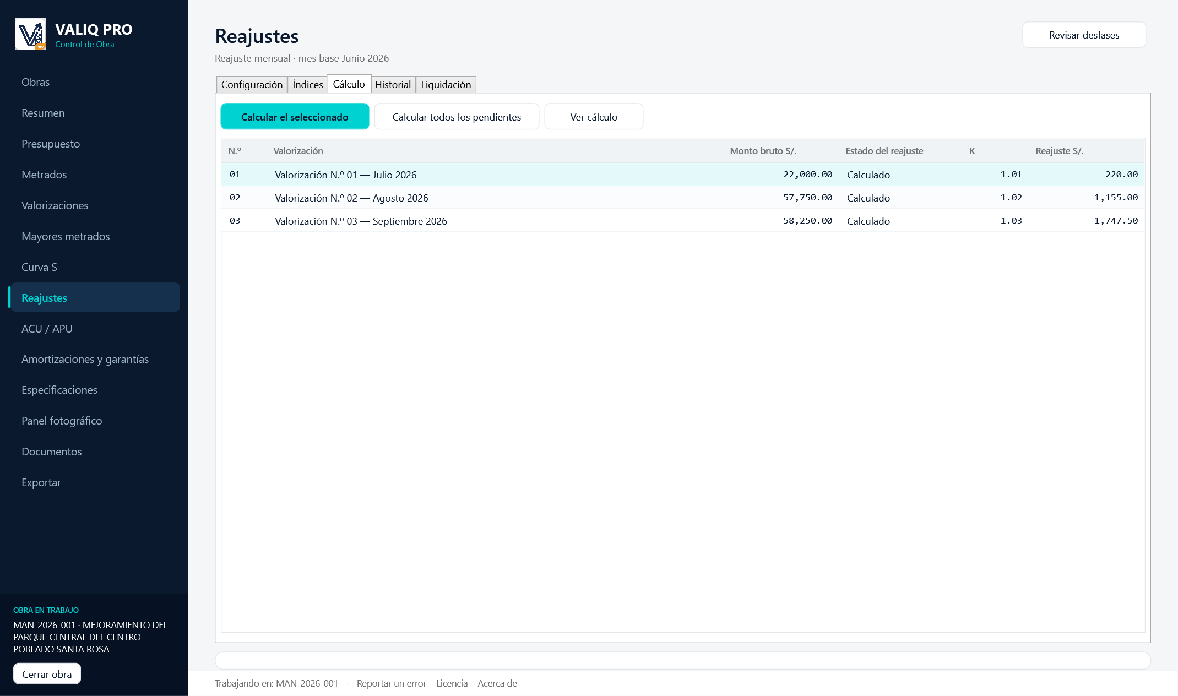Image resolution: width=1178 pixels, height=696 pixels.
Task: Navigate to Metrados
Action: point(44,175)
